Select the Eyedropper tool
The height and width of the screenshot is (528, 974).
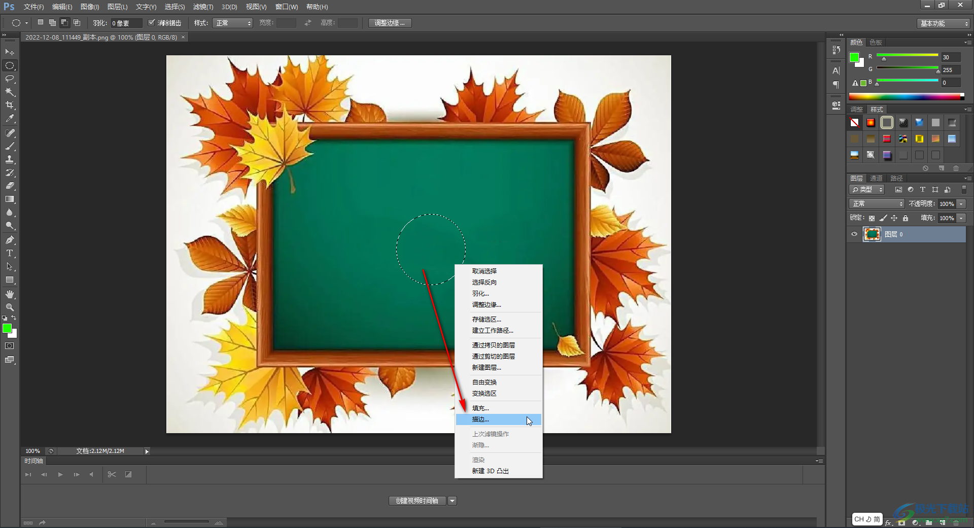pos(10,119)
